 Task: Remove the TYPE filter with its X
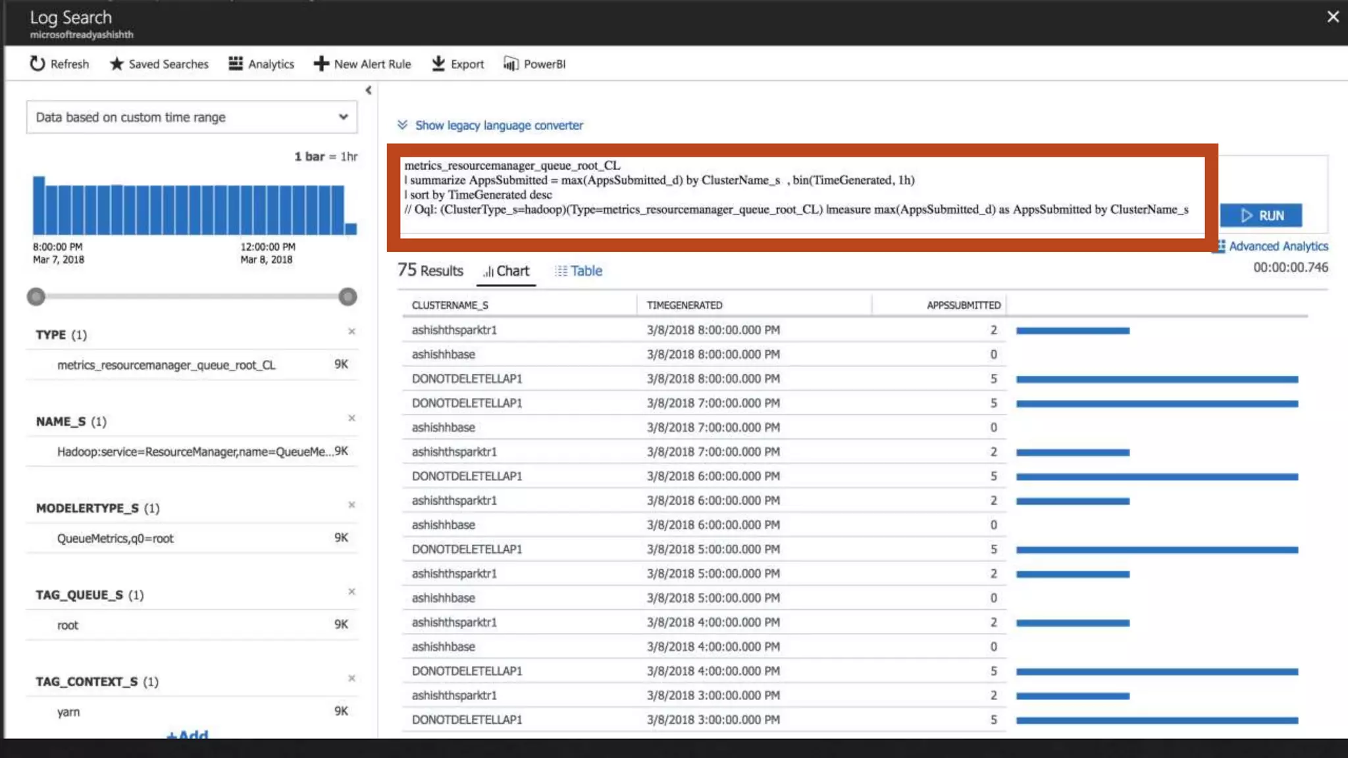pos(351,332)
